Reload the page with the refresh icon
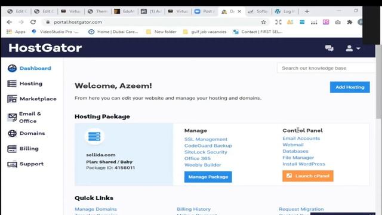382x215 pixels. [x=33, y=22]
